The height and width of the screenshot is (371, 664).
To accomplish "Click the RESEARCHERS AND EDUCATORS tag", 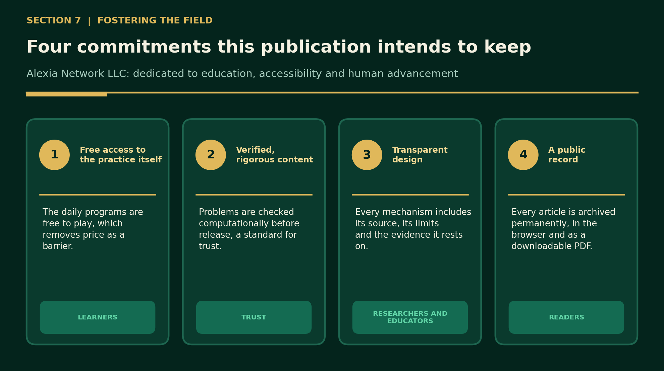I will pos(410,317).
